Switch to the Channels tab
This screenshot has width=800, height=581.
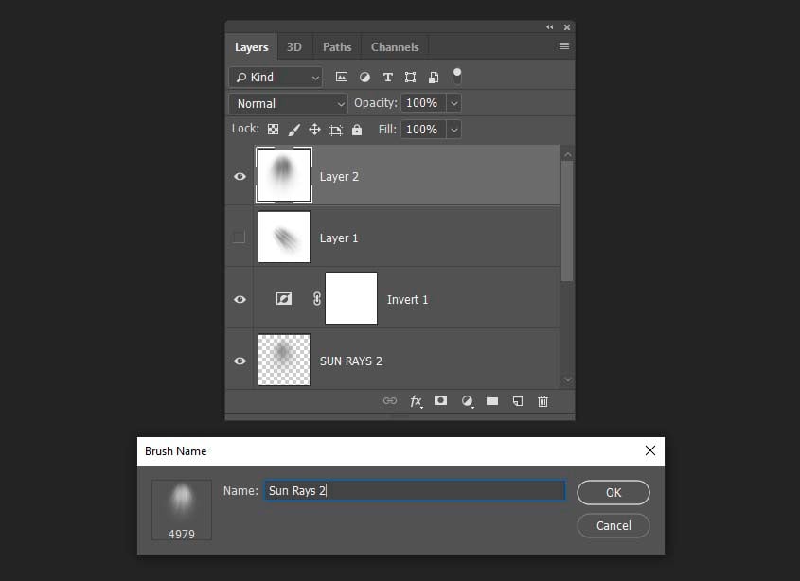[x=395, y=47]
